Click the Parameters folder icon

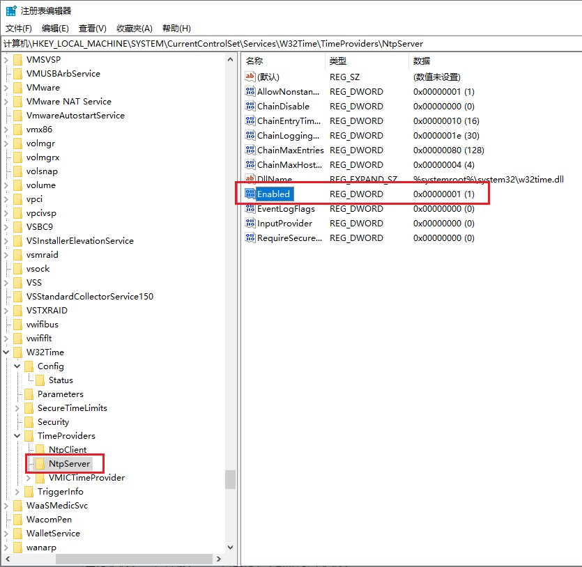click(x=29, y=394)
